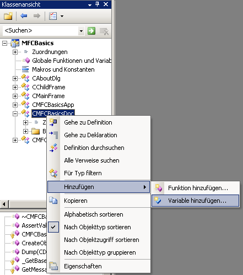Viewport: 243px width, 275px height.
Task: Select the _GetBase member function
Action: click(34, 261)
